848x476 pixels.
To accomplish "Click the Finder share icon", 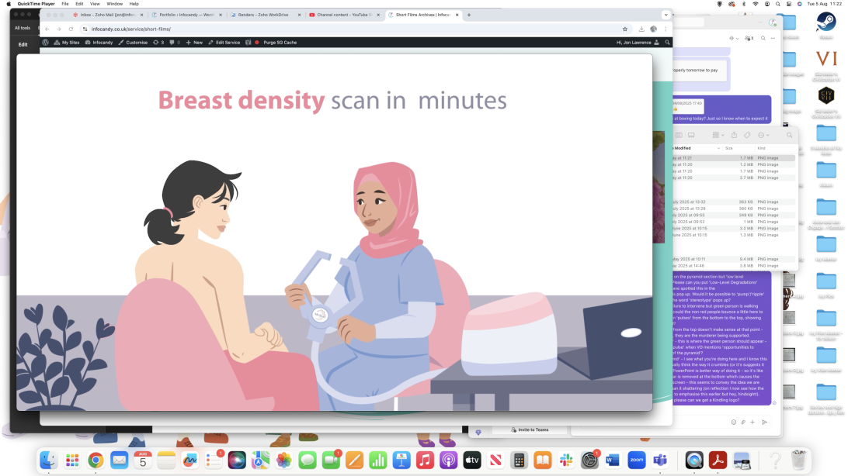I will pos(734,135).
